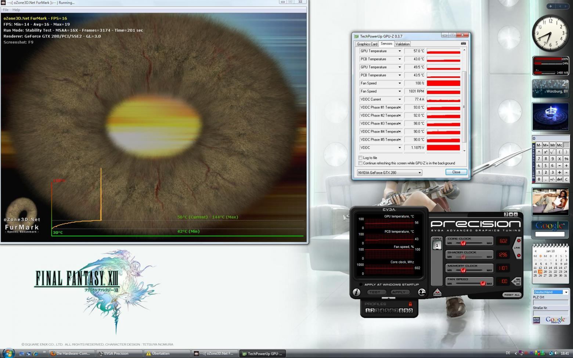Select the Sensors tab in GPU-Z

pos(386,44)
